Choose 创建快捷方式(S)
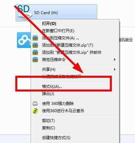This screenshot has height=143, width=135. point(56,137)
